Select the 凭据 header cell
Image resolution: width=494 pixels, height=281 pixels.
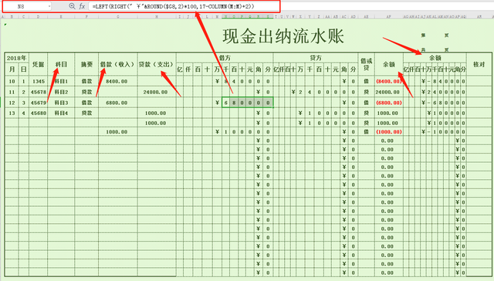38,64
